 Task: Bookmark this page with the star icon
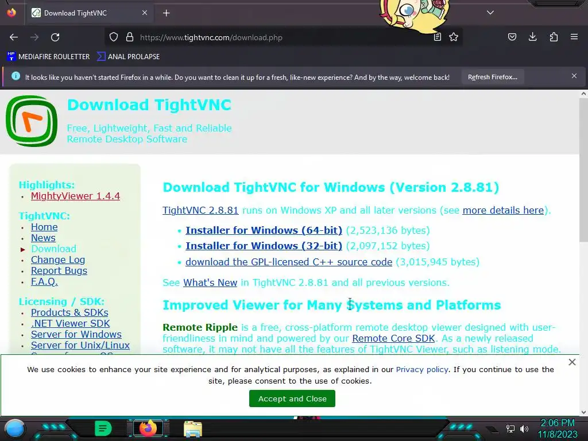[454, 37]
